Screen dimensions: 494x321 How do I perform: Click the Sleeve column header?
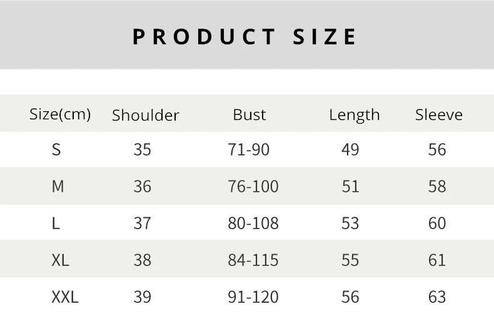point(439,114)
